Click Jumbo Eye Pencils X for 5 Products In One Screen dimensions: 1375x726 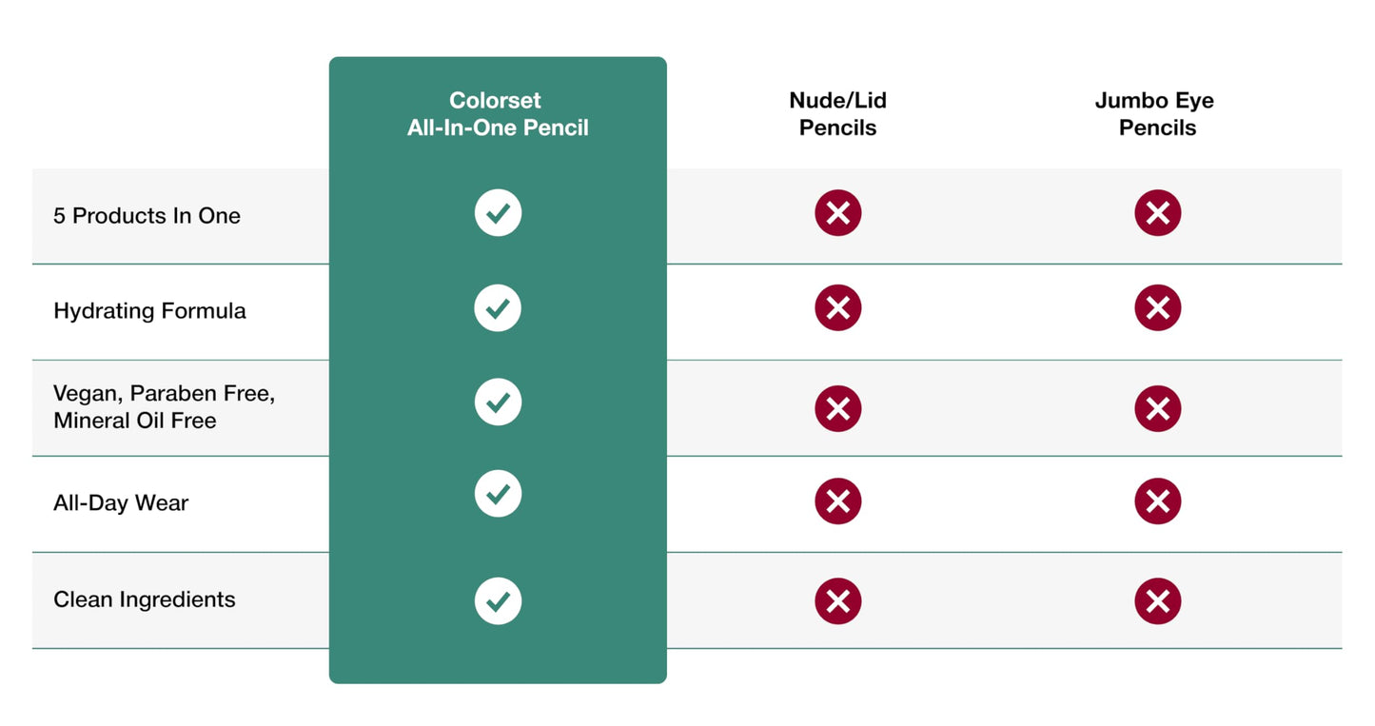tap(1157, 213)
